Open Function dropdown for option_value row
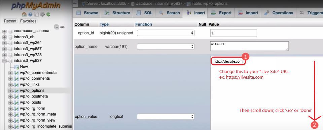This screenshot has height=130, width=323. tap(166, 117)
